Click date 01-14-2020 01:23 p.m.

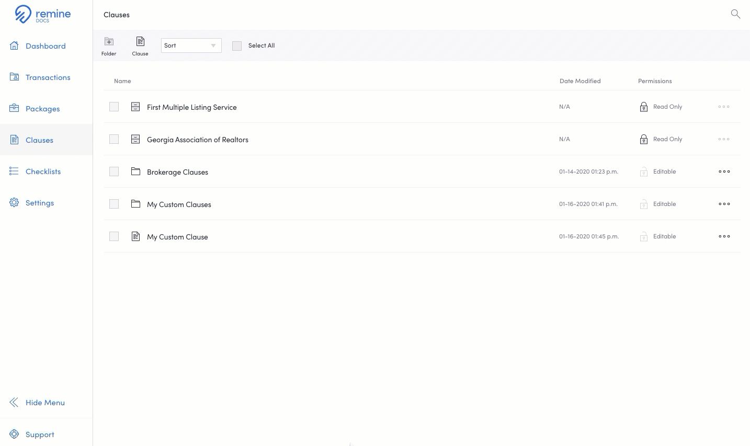(x=588, y=171)
